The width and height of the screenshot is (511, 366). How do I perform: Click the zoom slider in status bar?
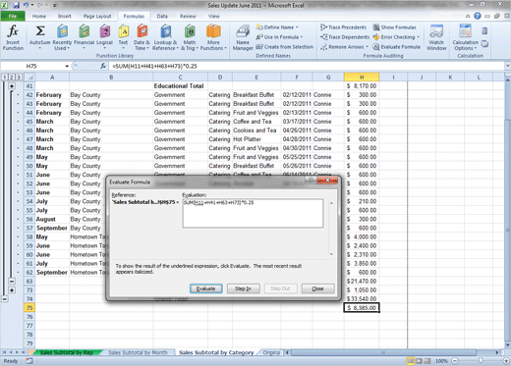(x=481, y=361)
